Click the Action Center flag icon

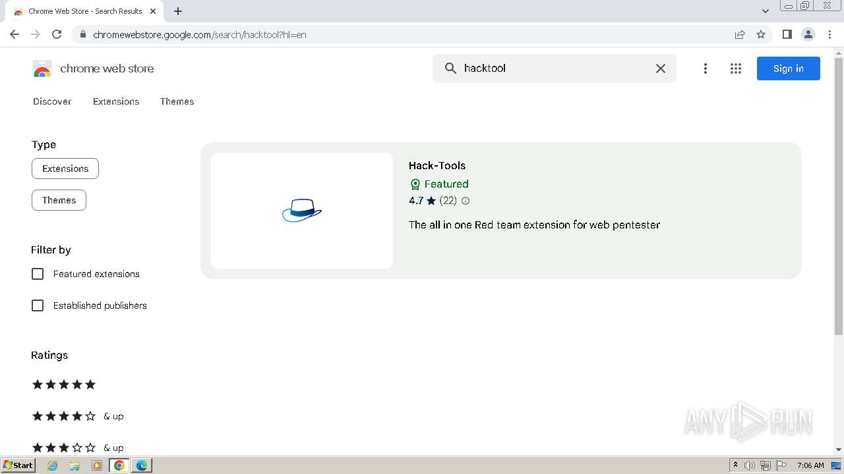pos(781,465)
